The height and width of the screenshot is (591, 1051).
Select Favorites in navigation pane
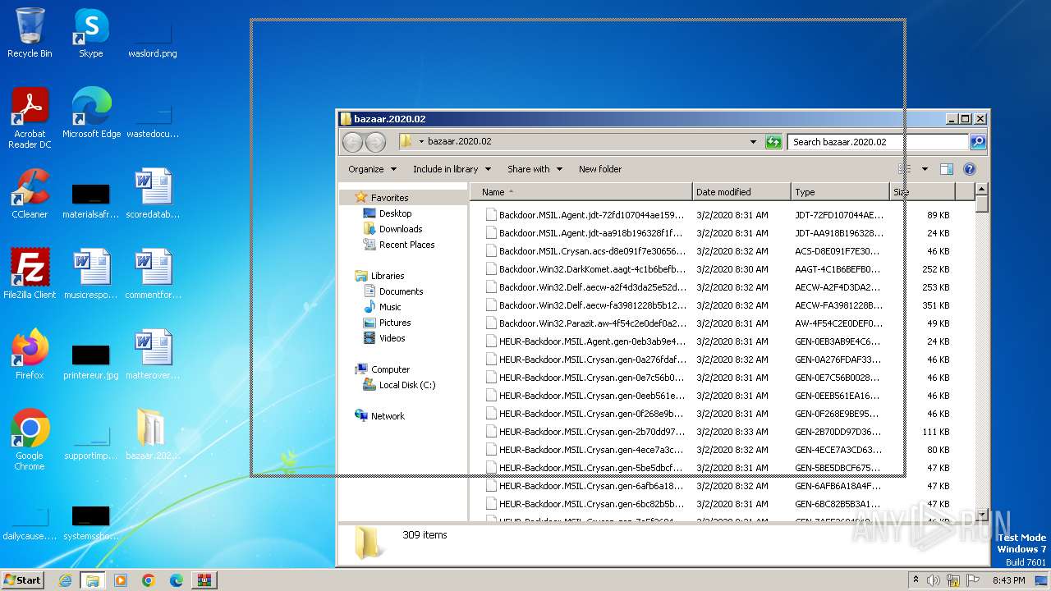pyautogui.click(x=389, y=198)
